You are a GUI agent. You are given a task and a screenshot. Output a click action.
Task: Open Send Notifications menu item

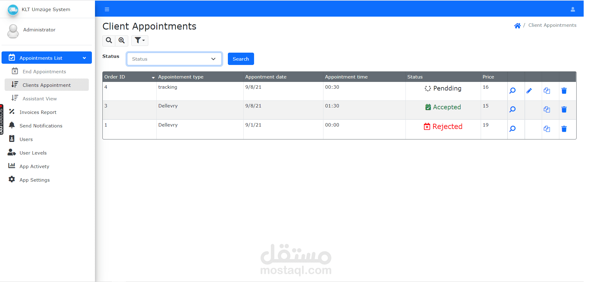coord(47,126)
